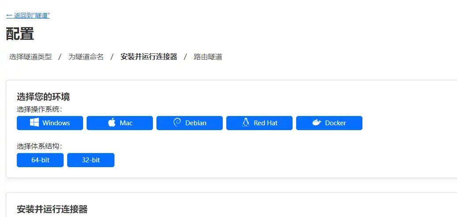Viewport: 457px width, 217px height.
Task: Click the 选择体系结构 label
Action: tap(39, 146)
